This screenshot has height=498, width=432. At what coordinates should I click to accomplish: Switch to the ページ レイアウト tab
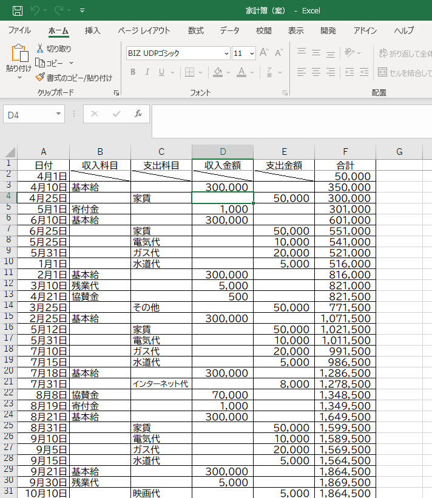144,30
